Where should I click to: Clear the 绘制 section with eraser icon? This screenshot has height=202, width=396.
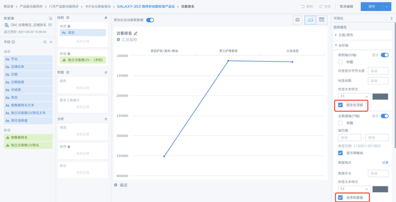click(x=106, y=18)
